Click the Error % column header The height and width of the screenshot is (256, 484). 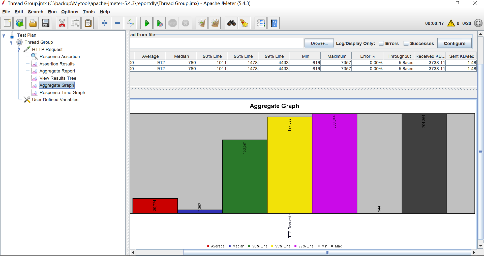[368, 56]
